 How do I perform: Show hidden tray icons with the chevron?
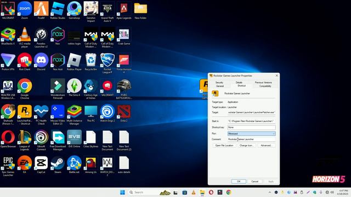(x=270, y=192)
